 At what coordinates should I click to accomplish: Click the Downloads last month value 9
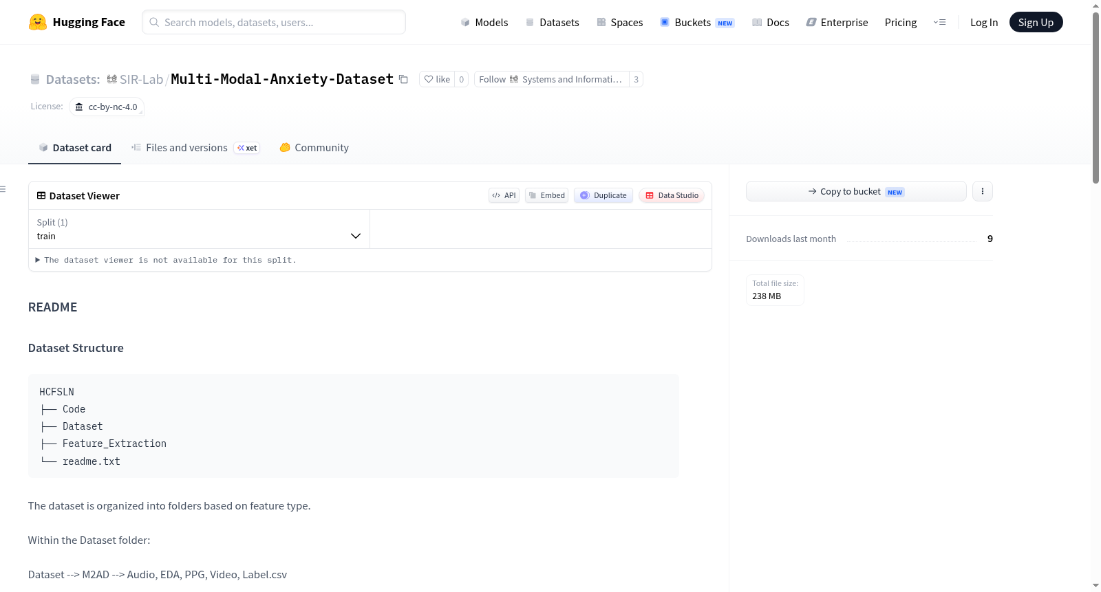(990, 239)
